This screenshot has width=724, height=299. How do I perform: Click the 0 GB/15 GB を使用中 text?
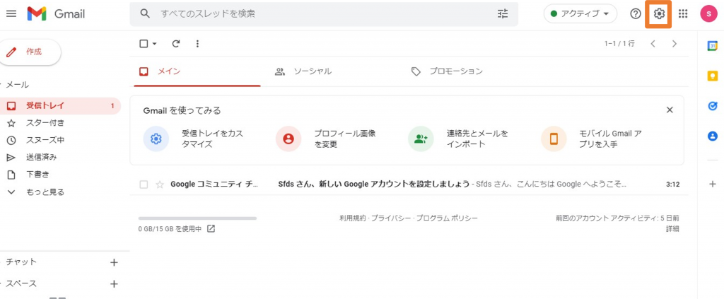click(170, 229)
